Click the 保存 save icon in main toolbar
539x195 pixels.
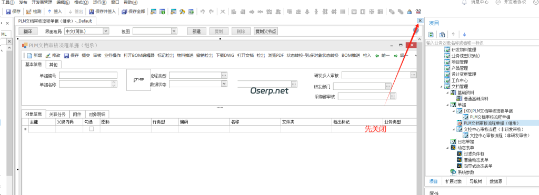pyautogui.click(x=8, y=12)
